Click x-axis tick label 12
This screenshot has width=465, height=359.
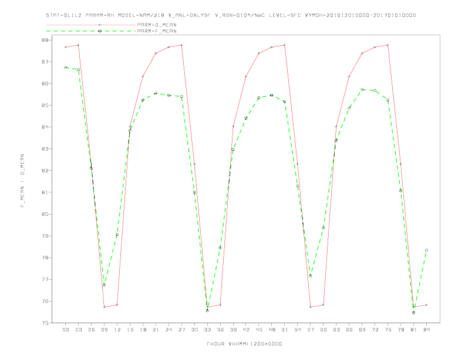(x=117, y=330)
